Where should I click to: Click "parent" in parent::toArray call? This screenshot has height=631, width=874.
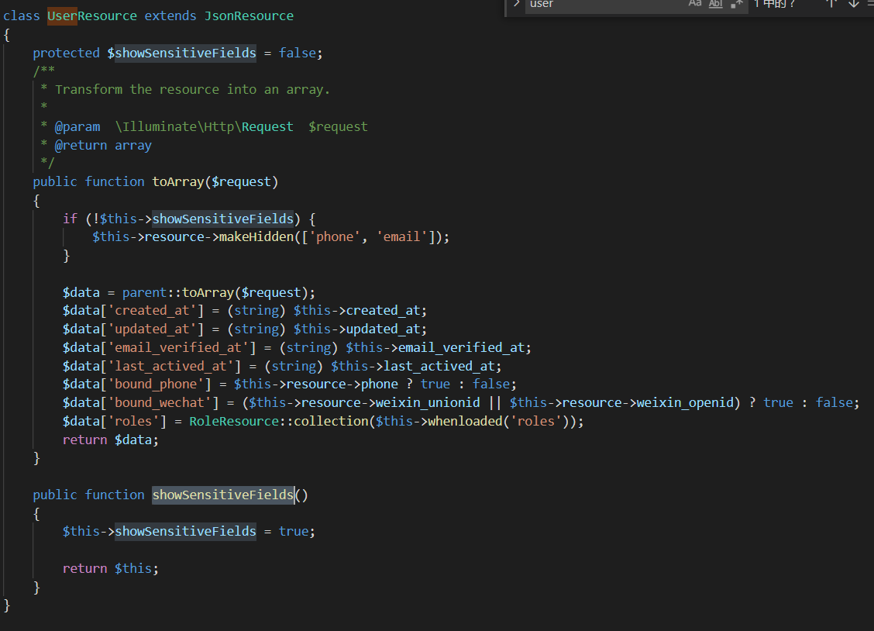click(x=144, y=293)
